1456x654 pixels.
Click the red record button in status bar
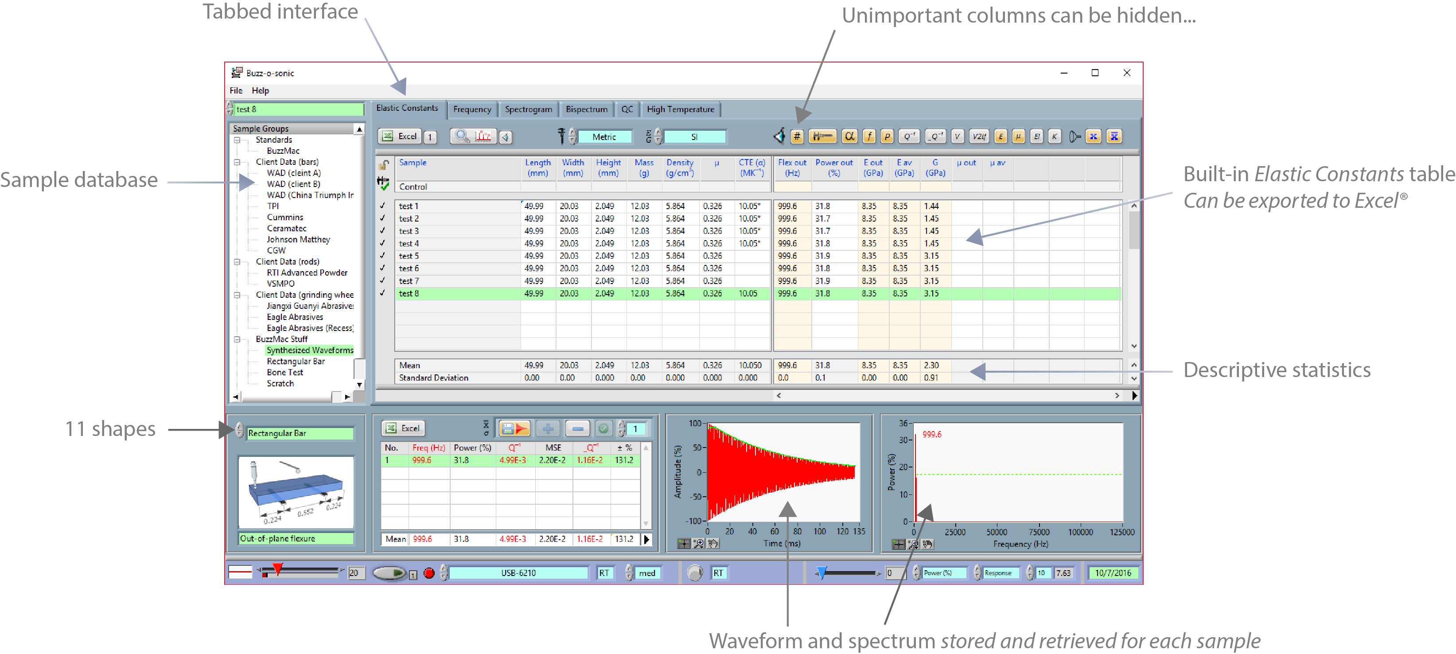point(429,573)
